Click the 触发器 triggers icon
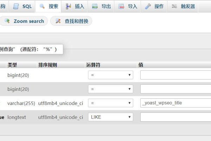 click(x=174, y=6)
